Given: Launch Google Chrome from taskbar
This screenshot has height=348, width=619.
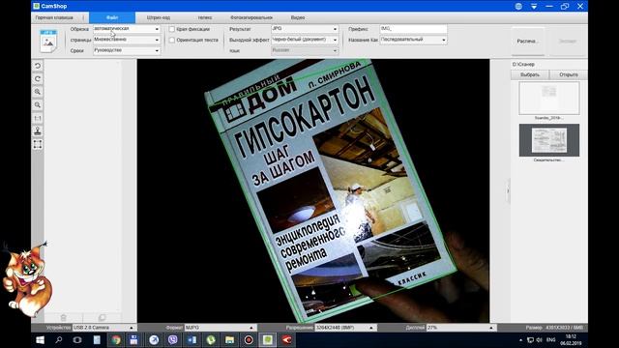Looking at the screenshot, I should [x=116, y=339].
